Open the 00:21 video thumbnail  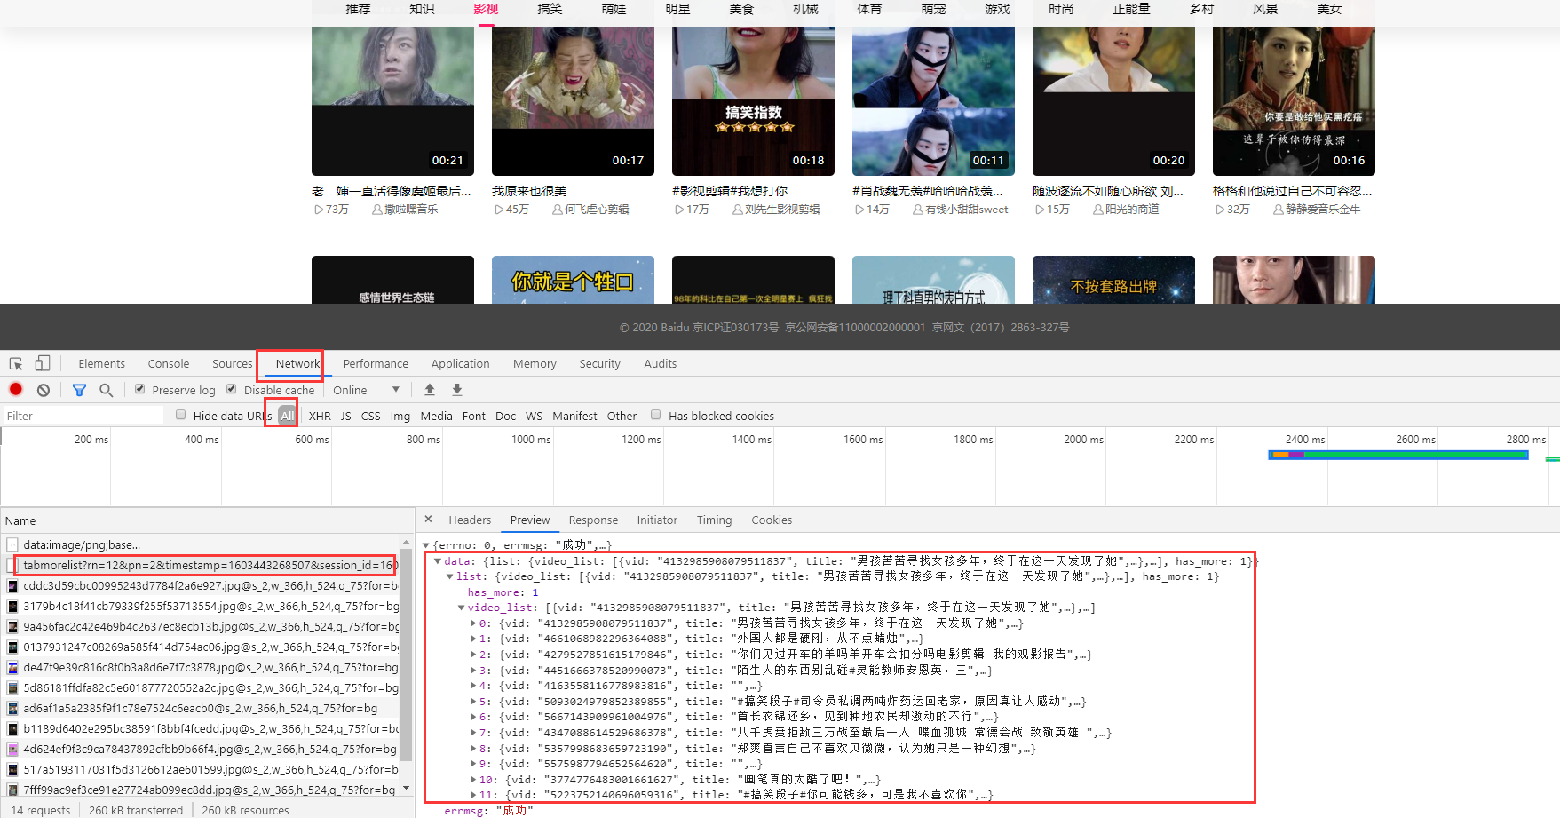tap(392, 101)
